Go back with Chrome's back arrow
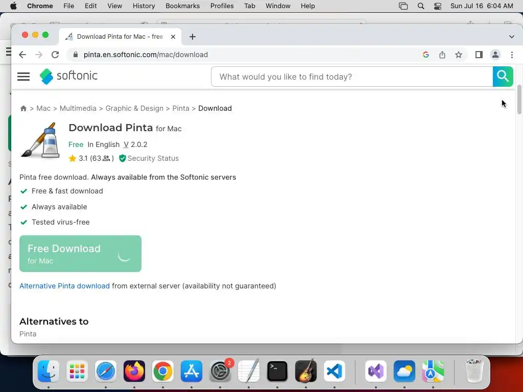 pos(22,55)
